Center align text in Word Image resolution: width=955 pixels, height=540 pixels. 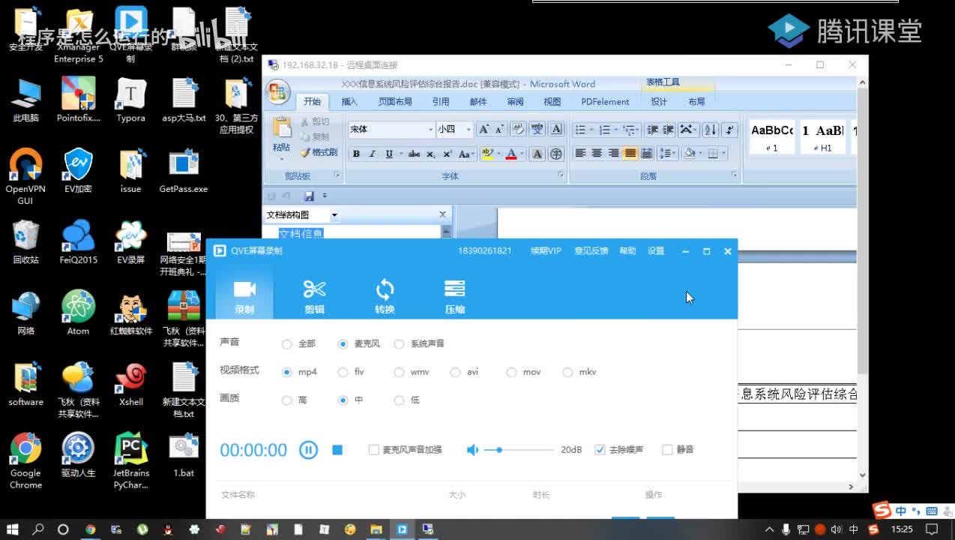[597, 154]
